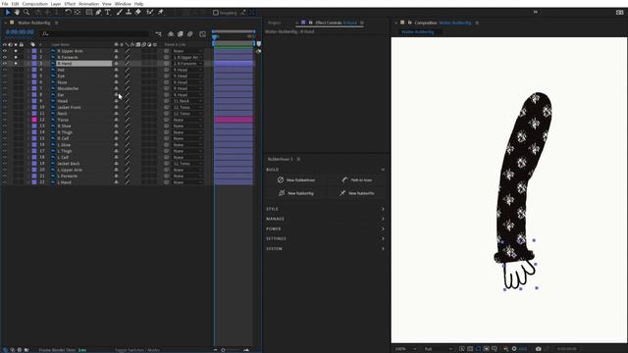628x353 pixels.
Task: Click the snapshot camera icon in composition viewer
Action: [539, 349]
